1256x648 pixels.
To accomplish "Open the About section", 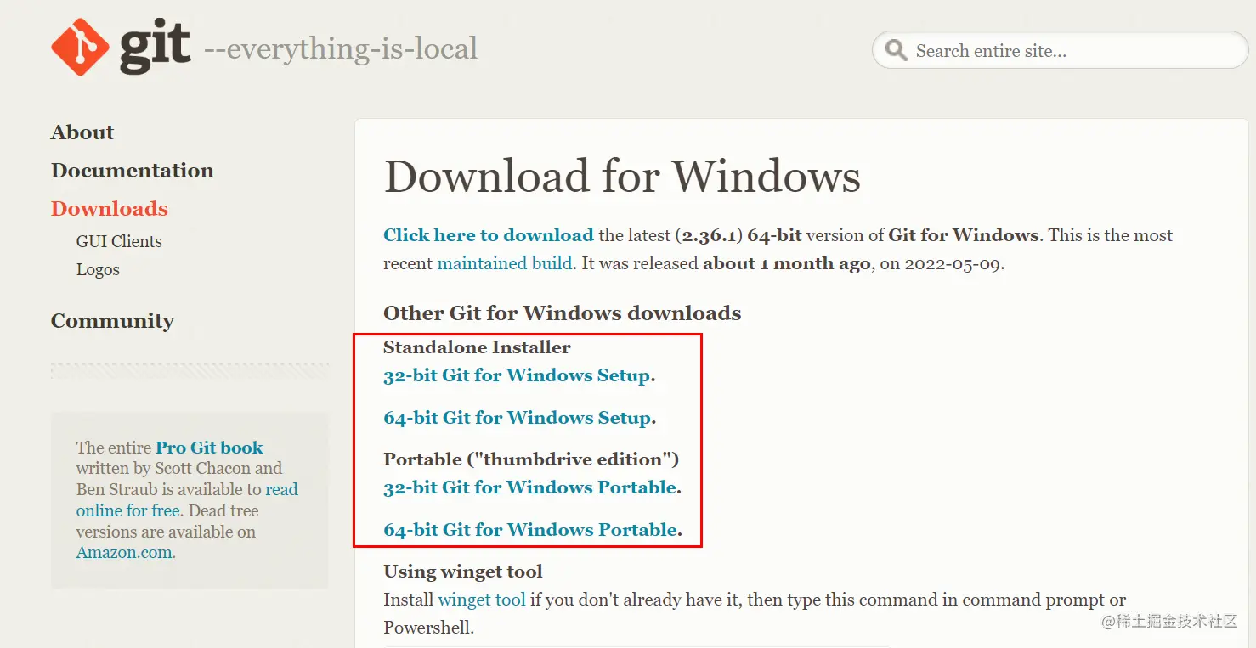I will 82,132.
